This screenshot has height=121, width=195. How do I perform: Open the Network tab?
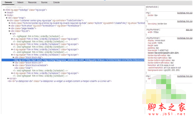coord(20,2)
